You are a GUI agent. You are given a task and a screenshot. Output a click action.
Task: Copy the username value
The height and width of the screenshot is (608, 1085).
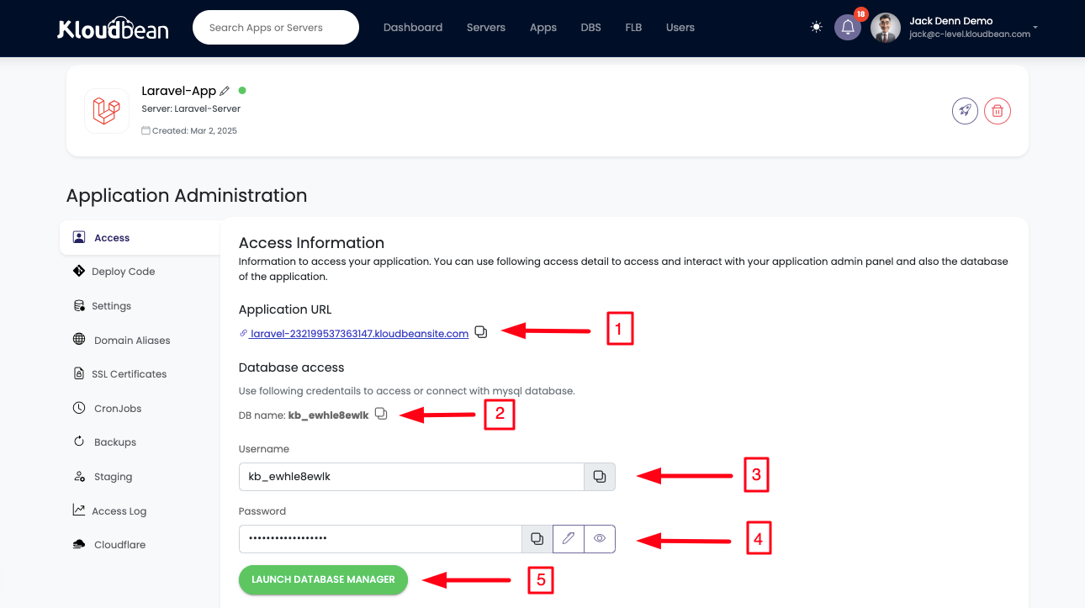tap(600, 477)
